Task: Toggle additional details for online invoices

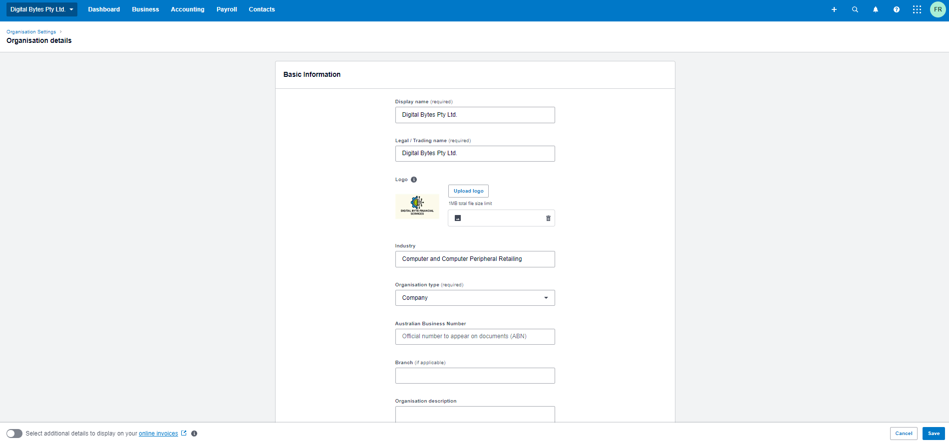Action: (14, 434)
